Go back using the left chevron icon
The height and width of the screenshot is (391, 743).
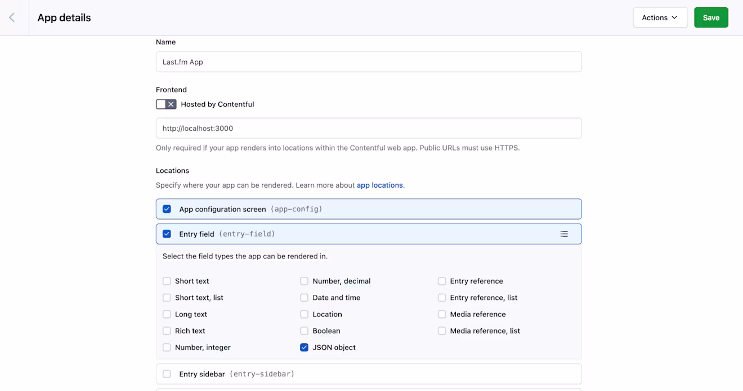coord(12,17)
